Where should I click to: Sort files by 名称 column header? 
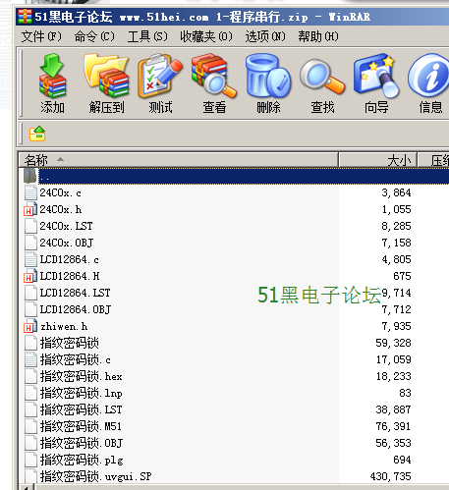point(178,160)
